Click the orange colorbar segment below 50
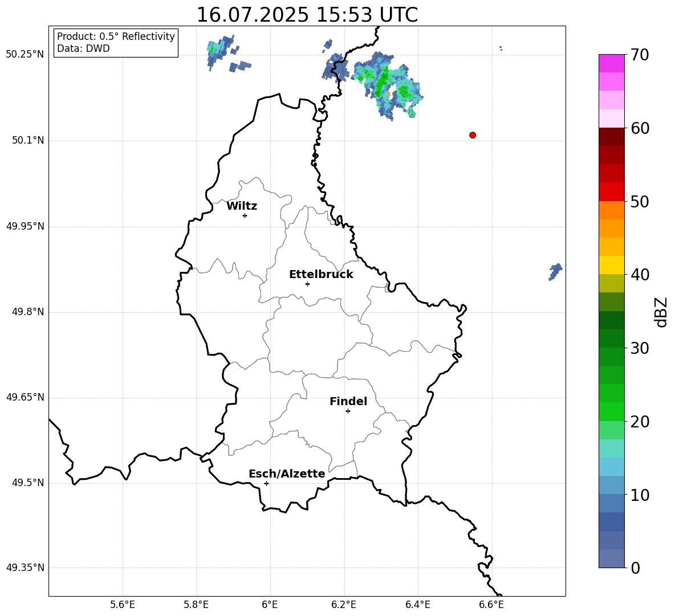The image size is (675, 616). click(x=611, y=210)
